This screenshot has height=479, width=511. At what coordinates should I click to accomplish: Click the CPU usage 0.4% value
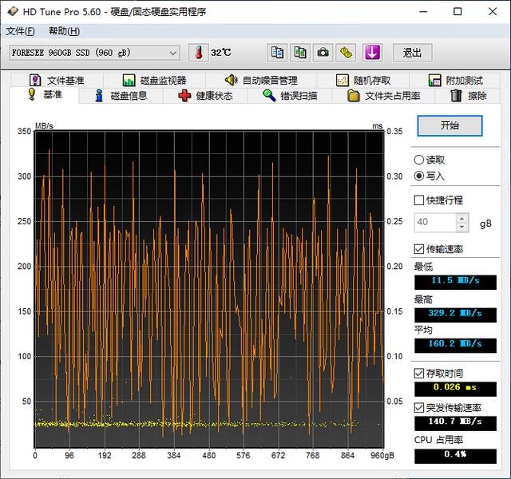455,456
